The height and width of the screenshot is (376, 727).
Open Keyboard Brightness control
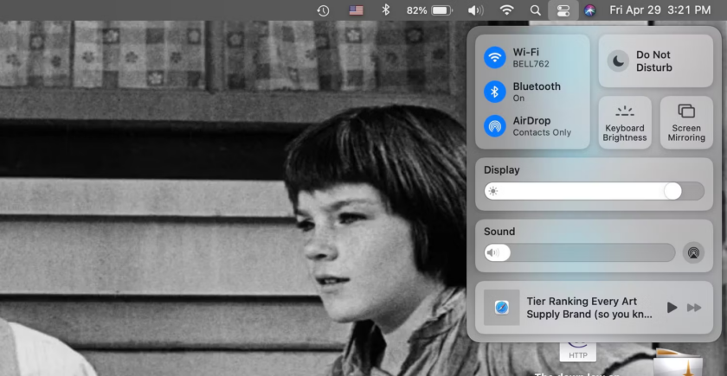pos(625,122)
